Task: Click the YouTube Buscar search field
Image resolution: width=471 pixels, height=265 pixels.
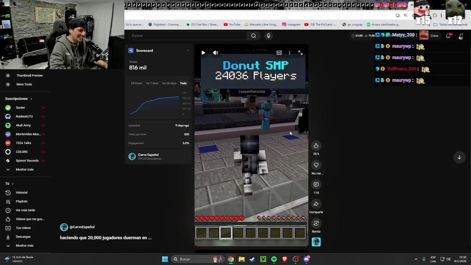Action: pyautogui.click(x=188, y=36)
